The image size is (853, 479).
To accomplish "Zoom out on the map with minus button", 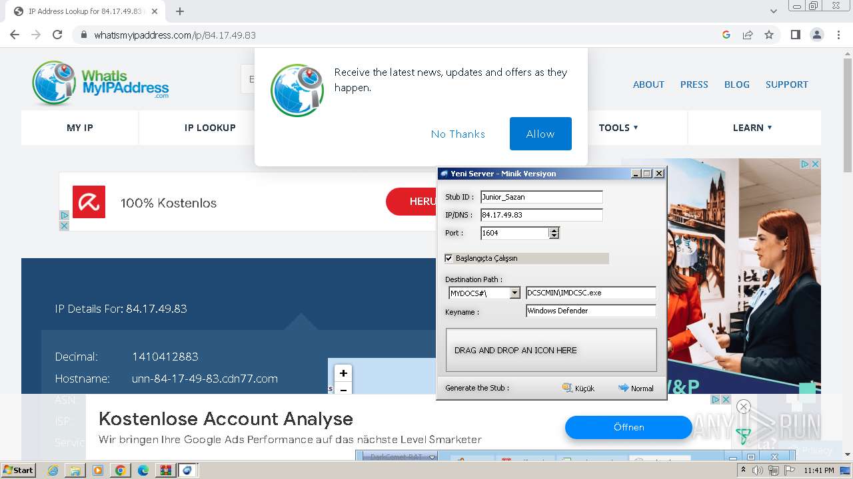I will pos(343,389).
